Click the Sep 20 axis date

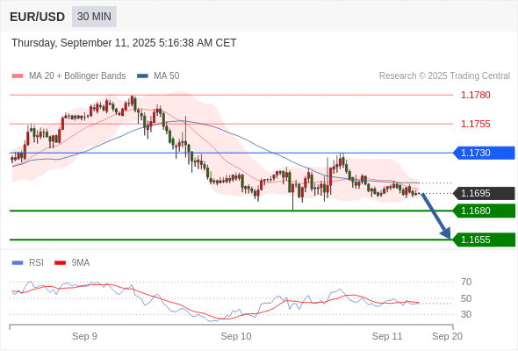click(x=447, y=336)
